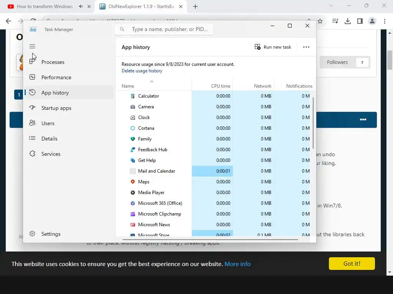Click the Clock app icon in list
Screen dimensions: 393x294
point(132,118)
